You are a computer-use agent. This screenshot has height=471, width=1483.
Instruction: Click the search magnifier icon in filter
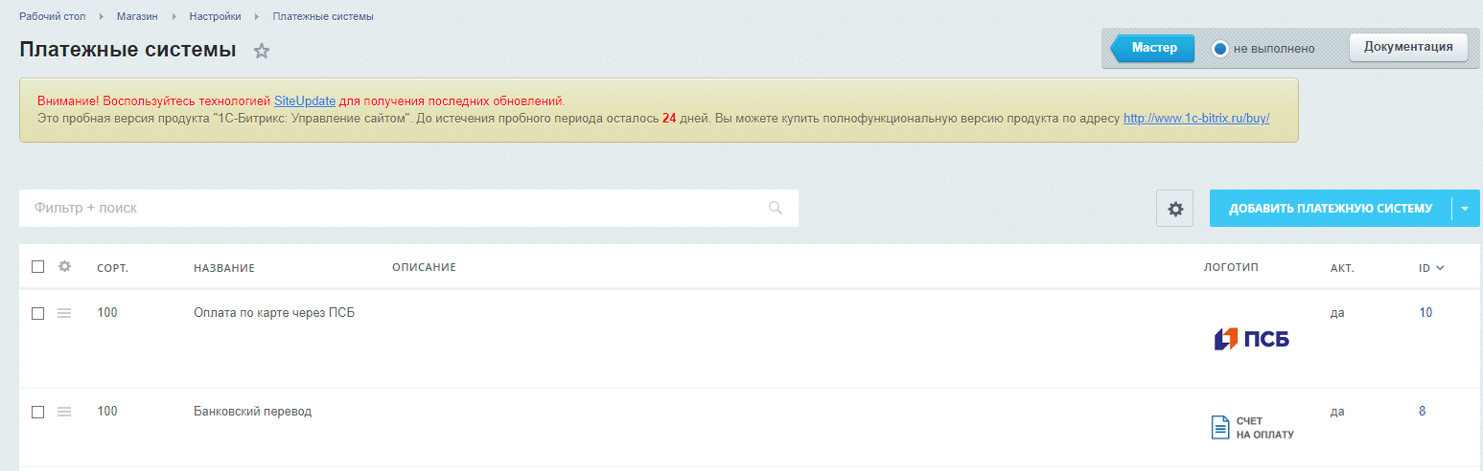[776, 208]
